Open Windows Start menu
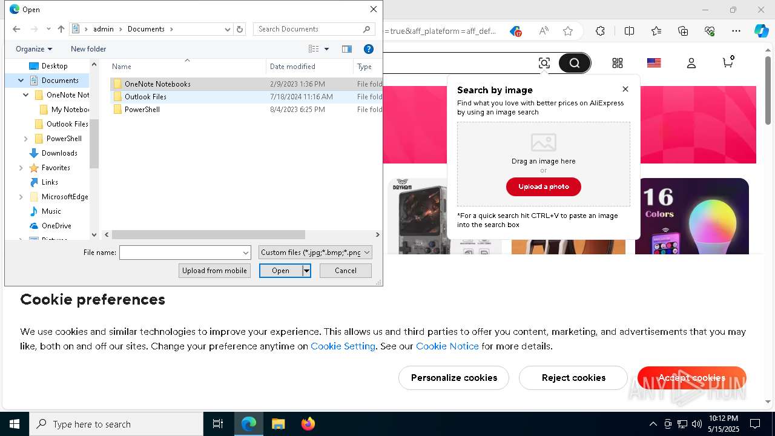 15,424
